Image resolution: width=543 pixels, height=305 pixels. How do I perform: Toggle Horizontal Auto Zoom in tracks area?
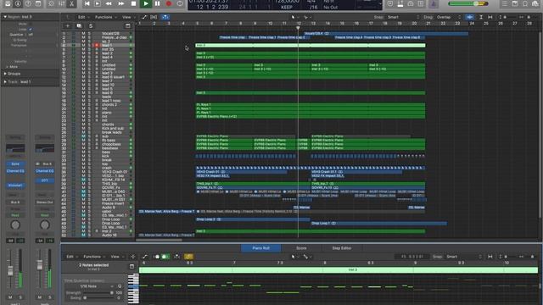click(x=490, y=17)
